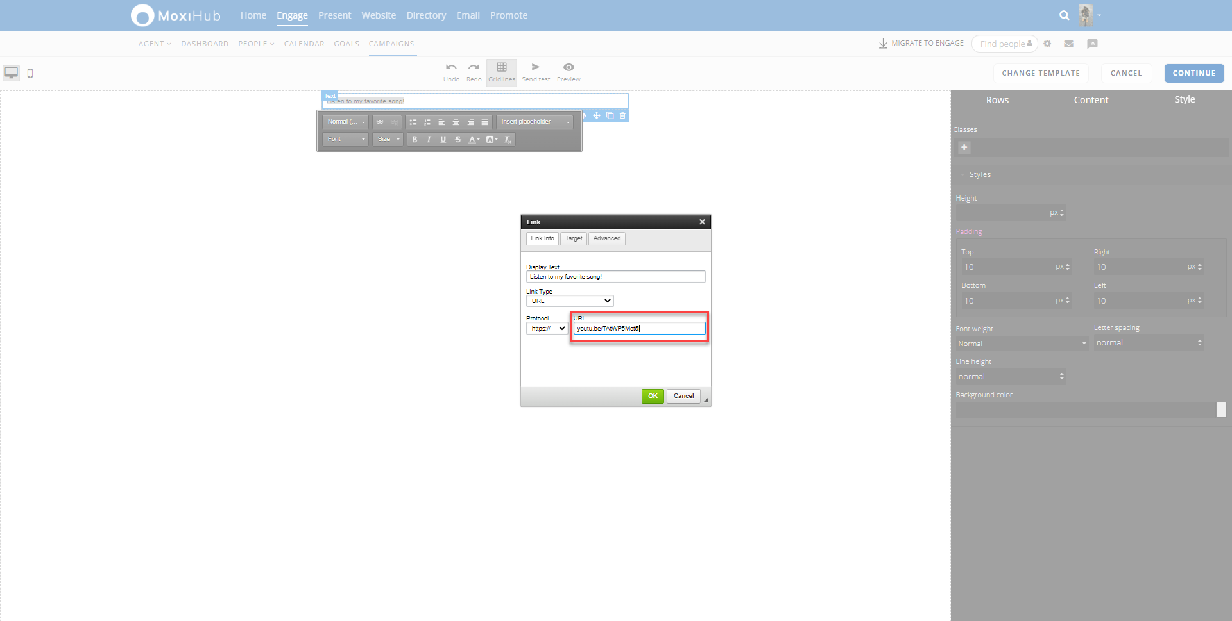1232x621 pixels.
Task: Open the user avatar menu
Action: [x=1089, y=15]
